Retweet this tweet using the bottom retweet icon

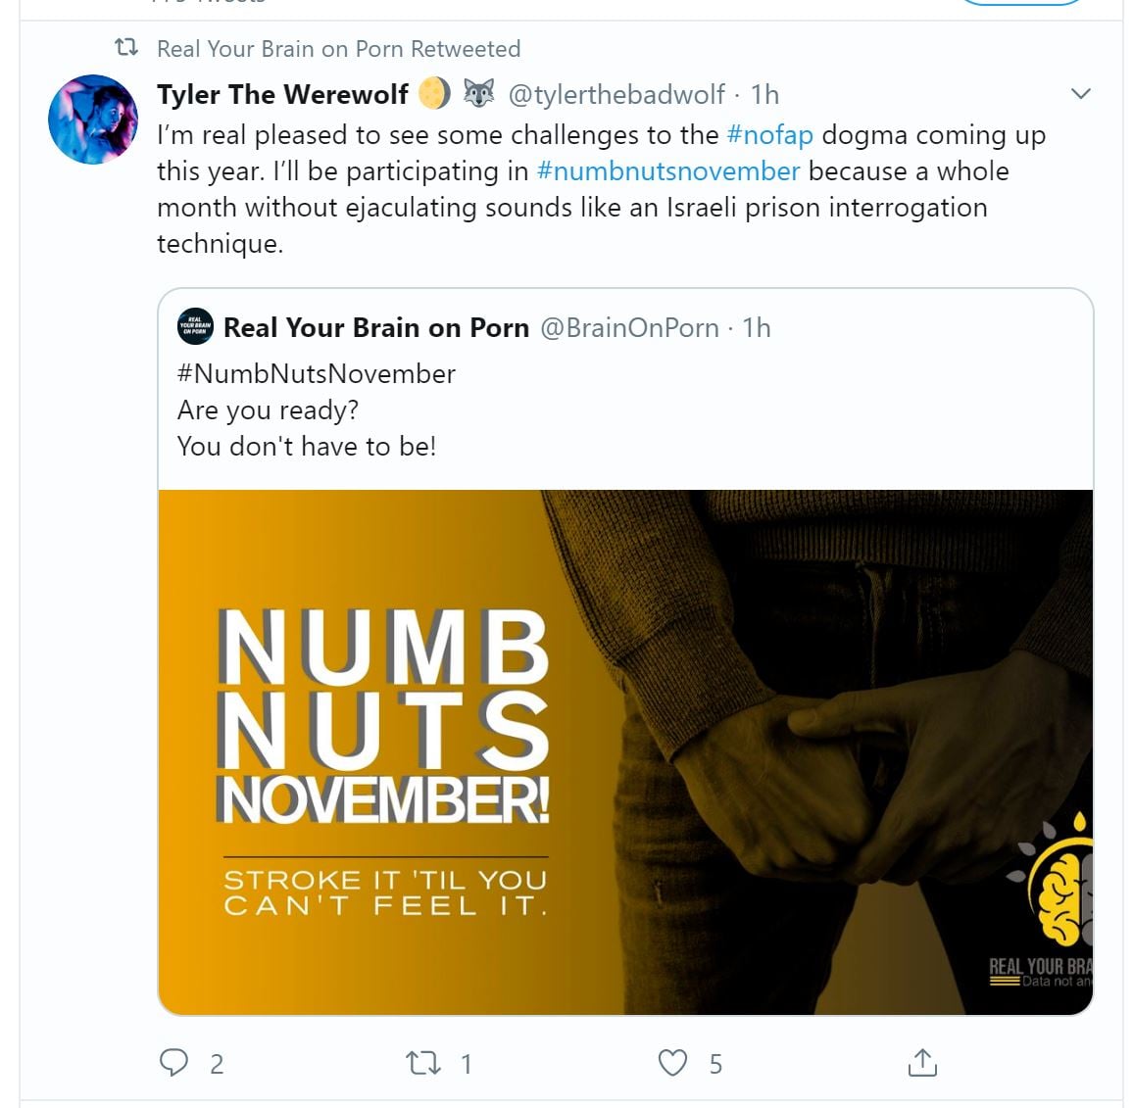pos(423,1063)
